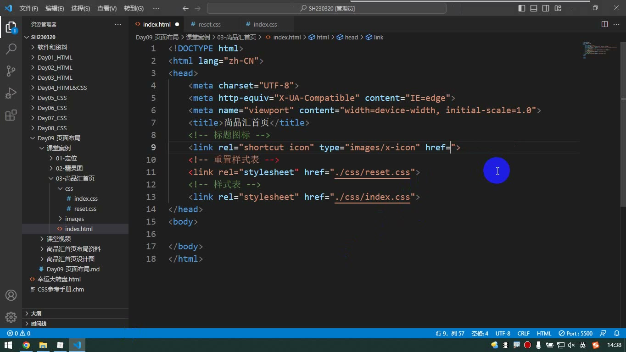
Task: Click the SH230320 command center search box
Action: tap(327, 8)
